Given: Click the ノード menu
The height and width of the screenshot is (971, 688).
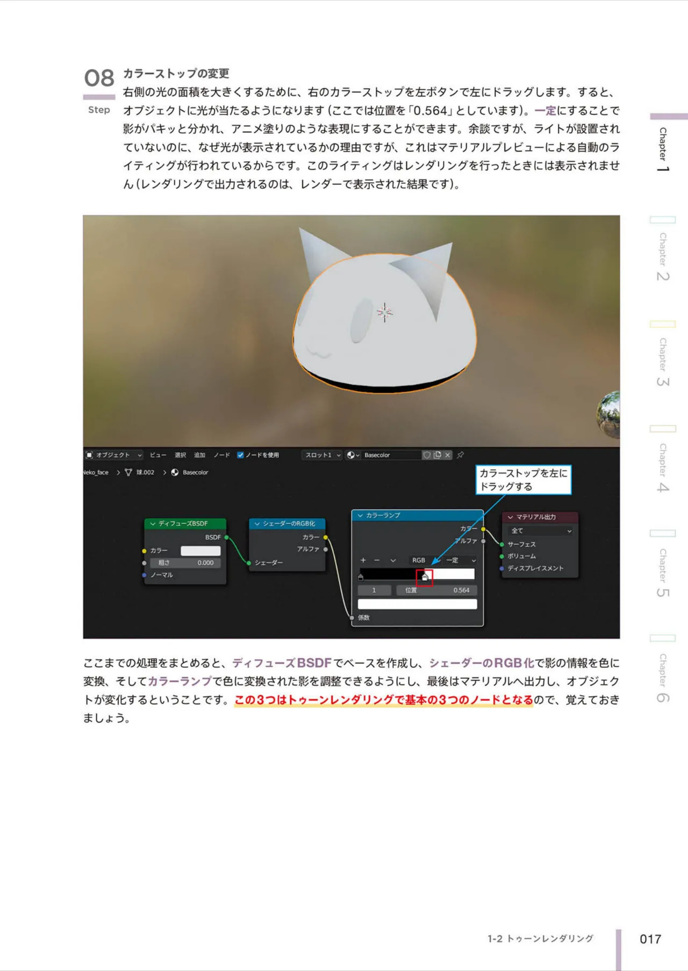Looking at the screenshot, I should [221, 455].
